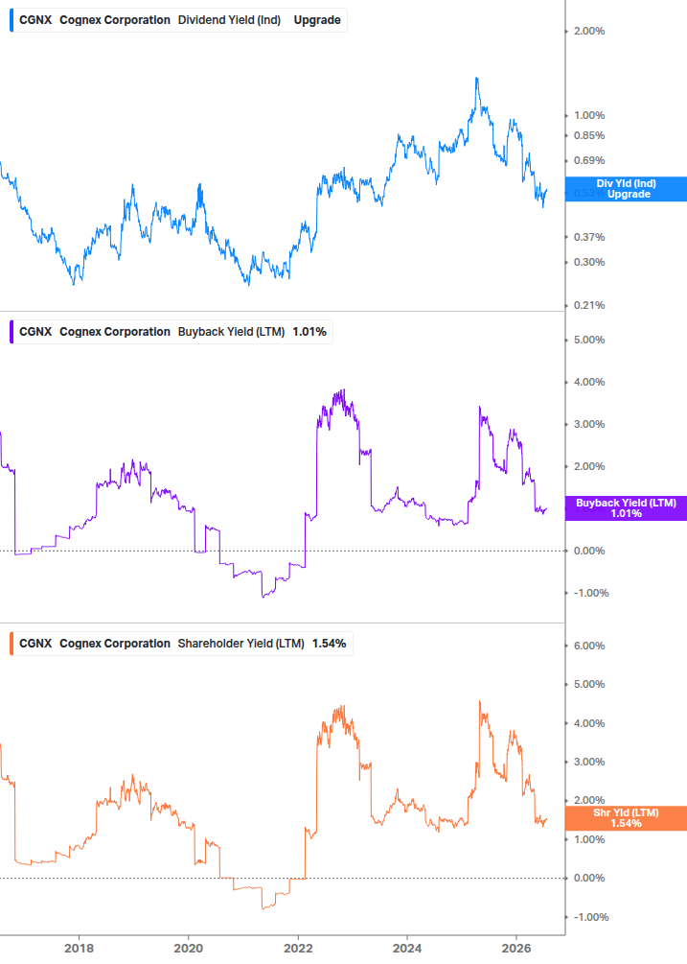Click the Upgrade link in the Dividend Yield legend
This screenshot has height=964, width=687.
(x=317, y=20)
